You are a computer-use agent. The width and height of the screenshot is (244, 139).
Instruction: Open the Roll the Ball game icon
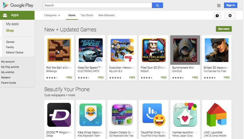(59, 50)
